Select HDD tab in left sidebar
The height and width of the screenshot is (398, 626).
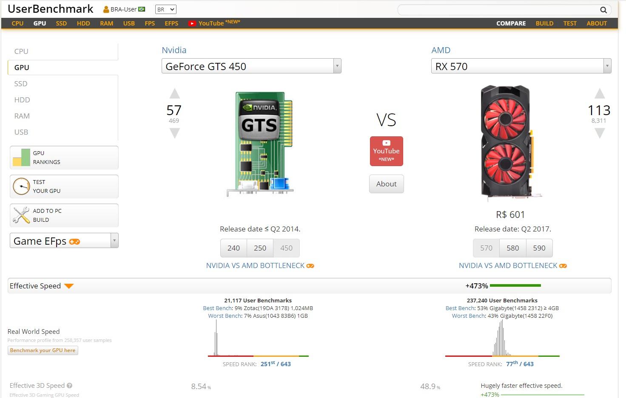pyautogui.click(x=63, y=100)
